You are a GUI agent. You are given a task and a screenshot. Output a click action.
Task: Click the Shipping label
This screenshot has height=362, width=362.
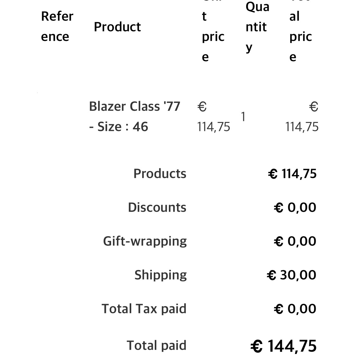(161, 275)
